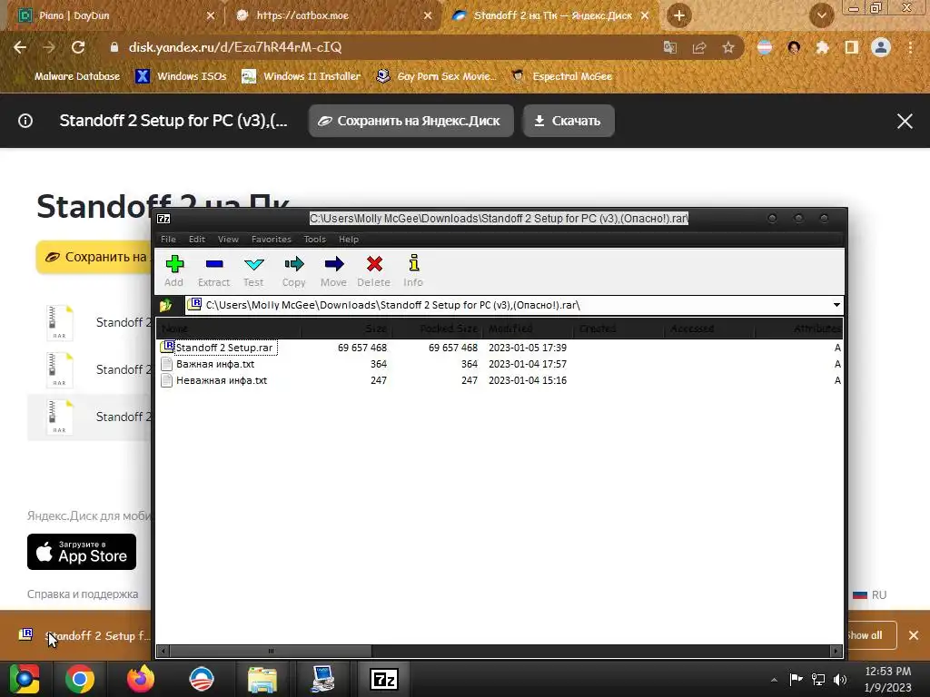Select the Copy toolbar icon
Viewport: 930px width, 697px height.
[293, 271]
